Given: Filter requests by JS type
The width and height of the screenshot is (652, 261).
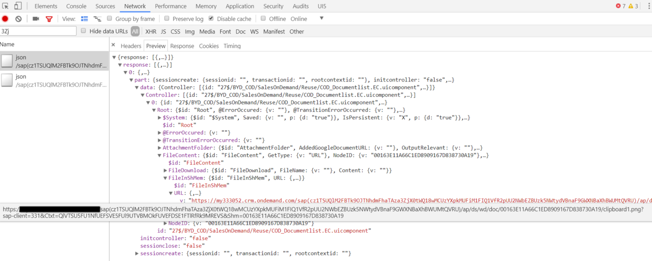Looking at the screenshot, I should [x=164, y=32].
